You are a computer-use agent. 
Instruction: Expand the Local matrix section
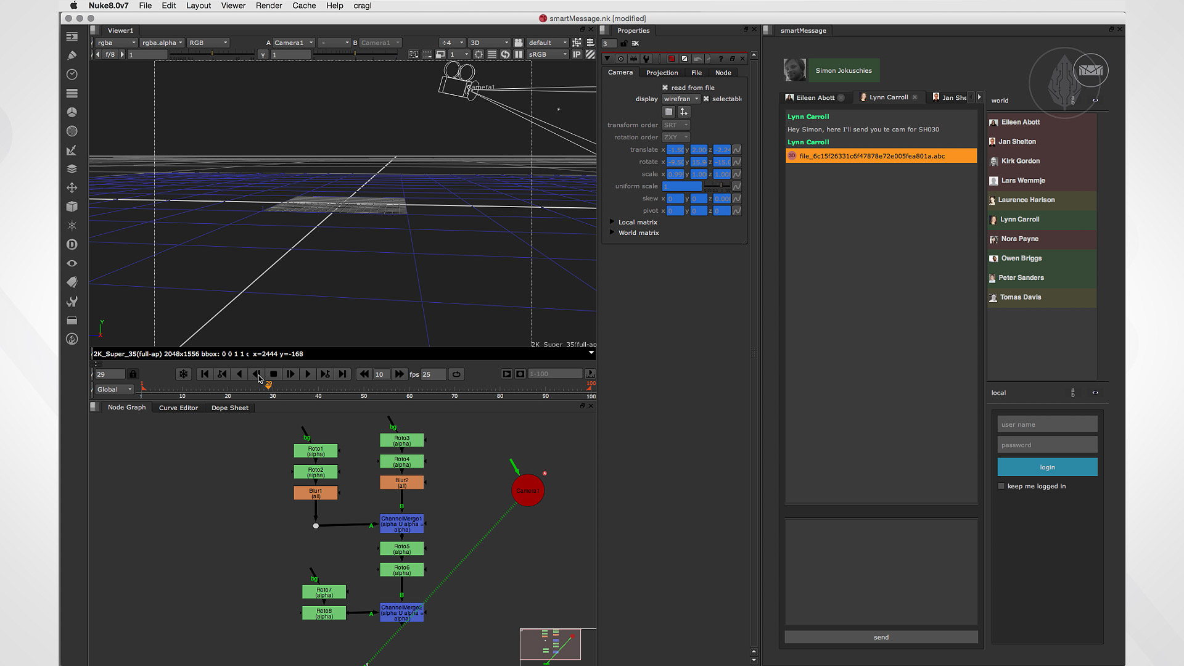612,222
